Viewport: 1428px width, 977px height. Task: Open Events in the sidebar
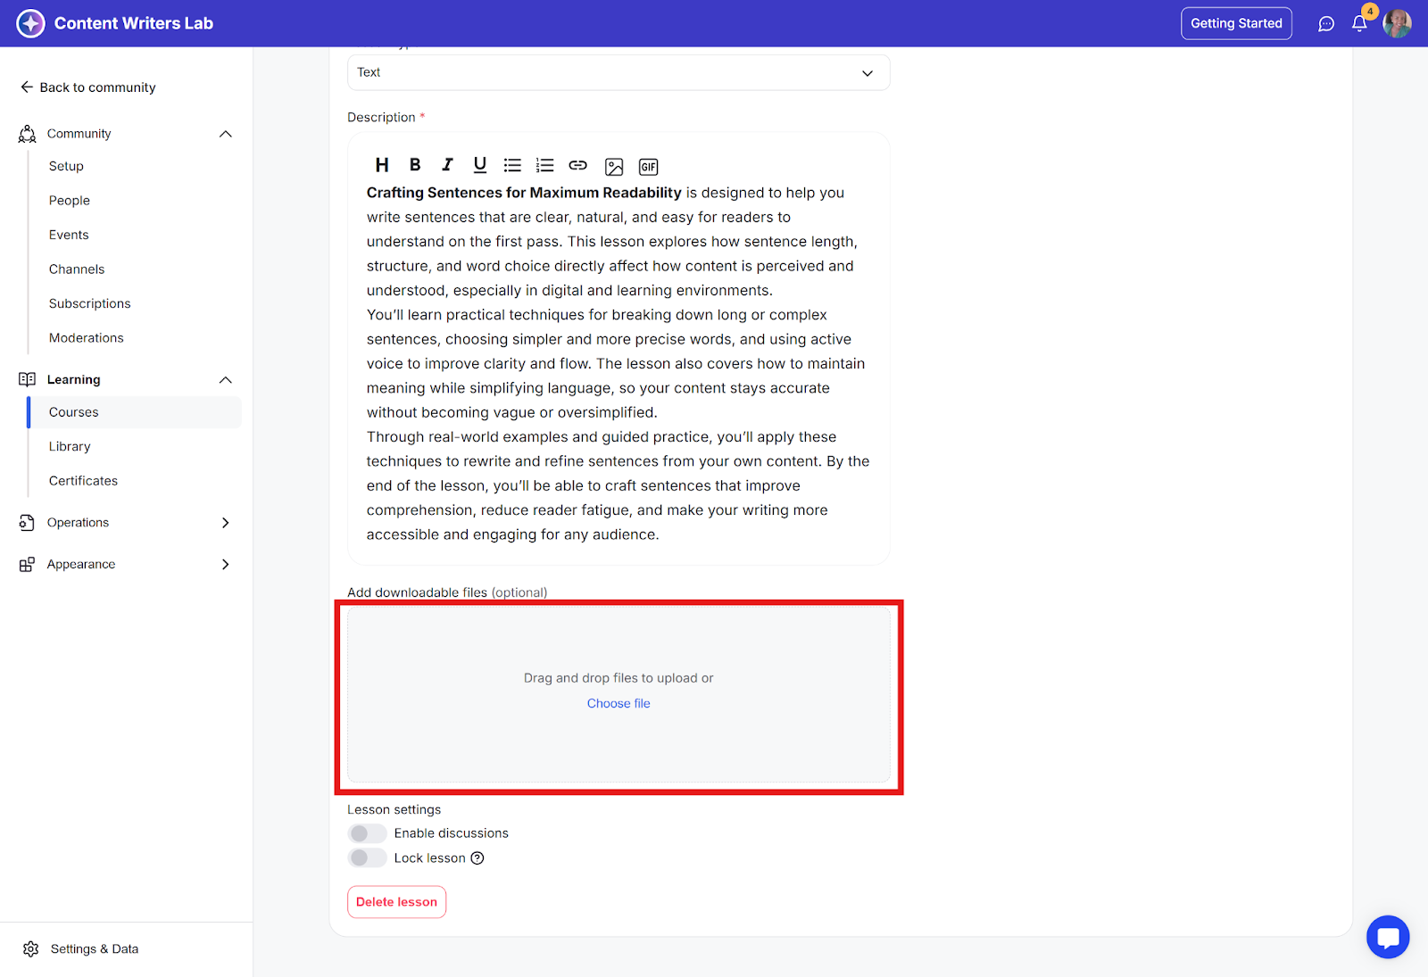[x=69, y=235]
